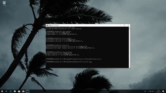The height and width of the screenshot is (93, 166).
Task: Click the 'ren ... catroot2 catroot2.old' command line
Action: (68, 62)
